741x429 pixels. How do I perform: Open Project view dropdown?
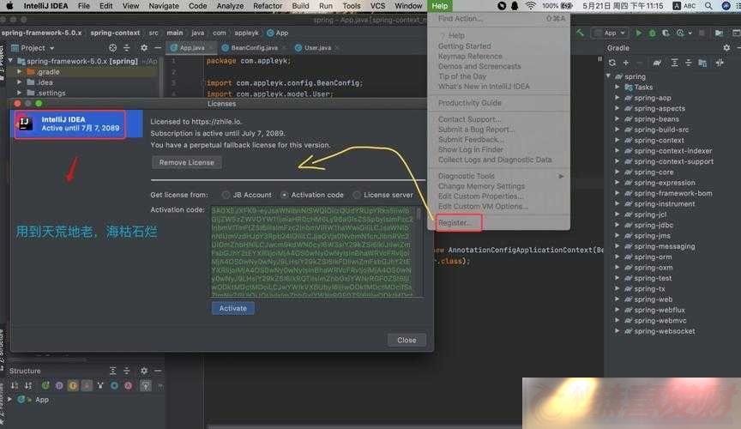tap(33, 48)
